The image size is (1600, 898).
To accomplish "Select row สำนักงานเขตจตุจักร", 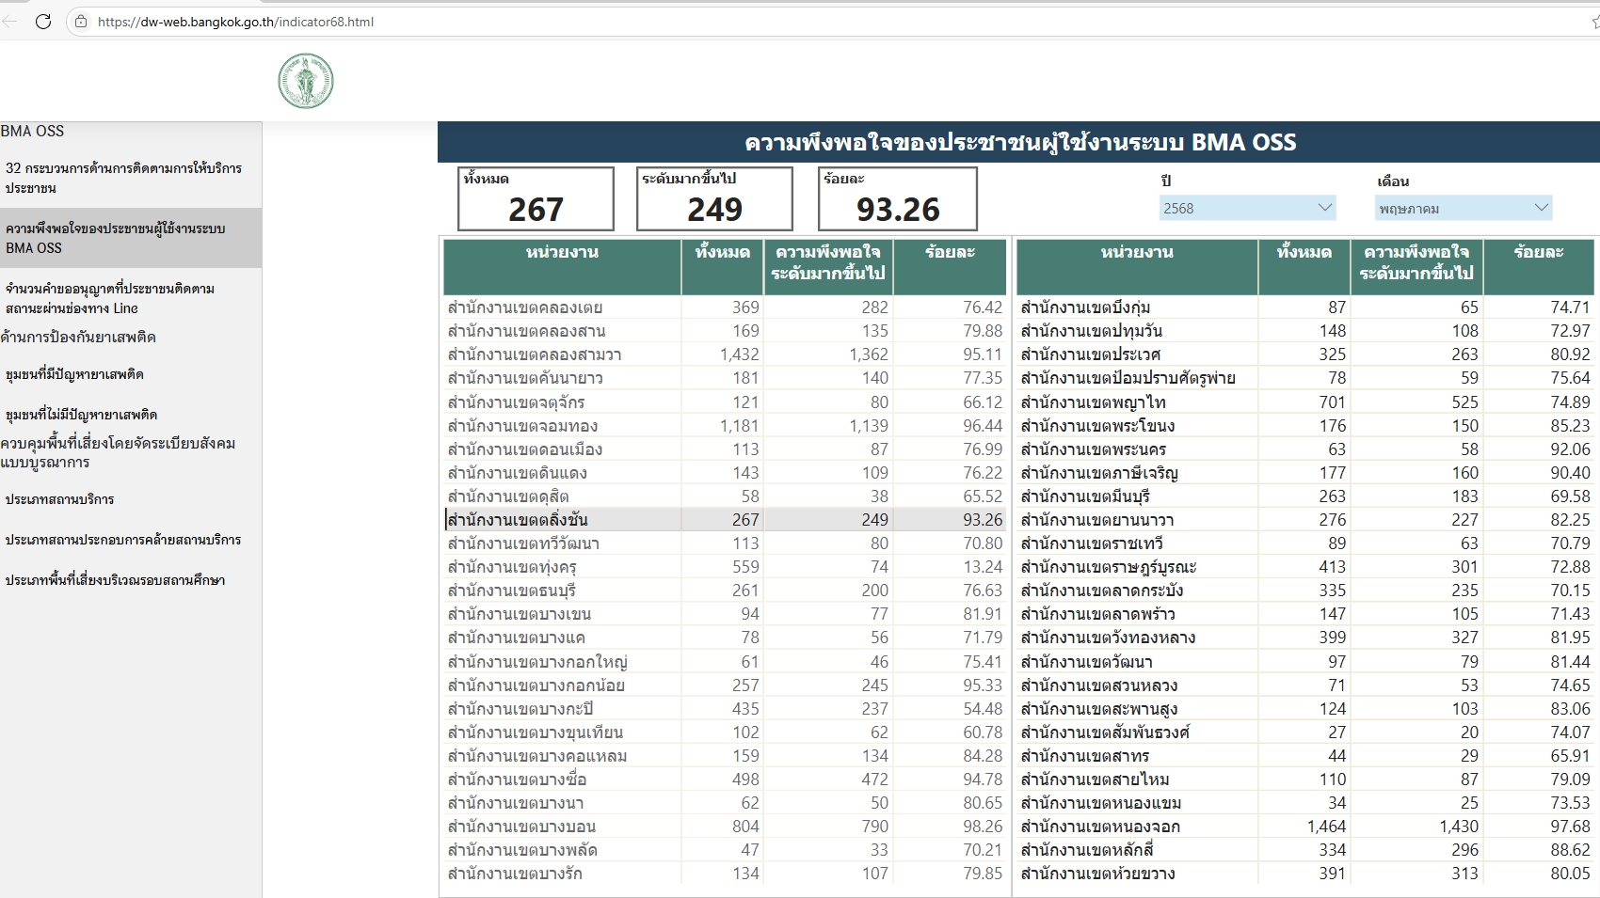I will point(725,402).
